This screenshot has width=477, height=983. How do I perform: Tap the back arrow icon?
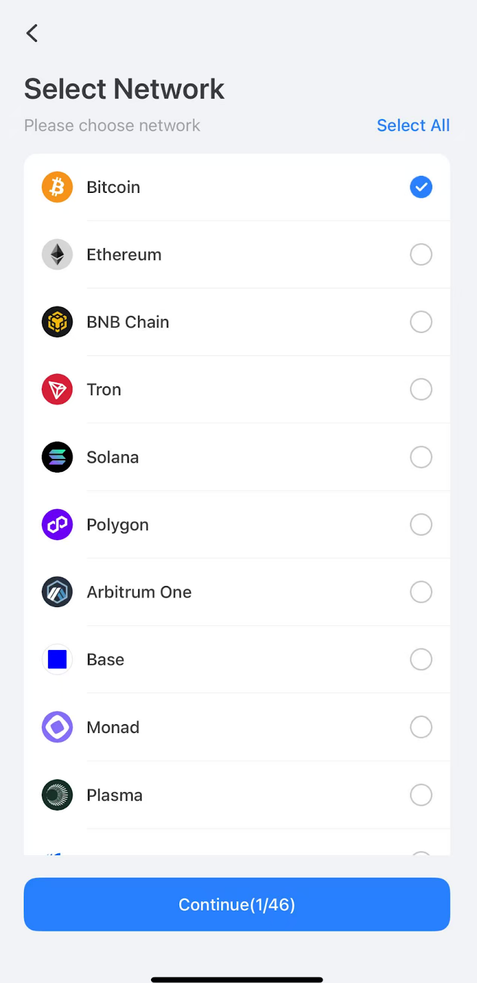click(33, 33)
